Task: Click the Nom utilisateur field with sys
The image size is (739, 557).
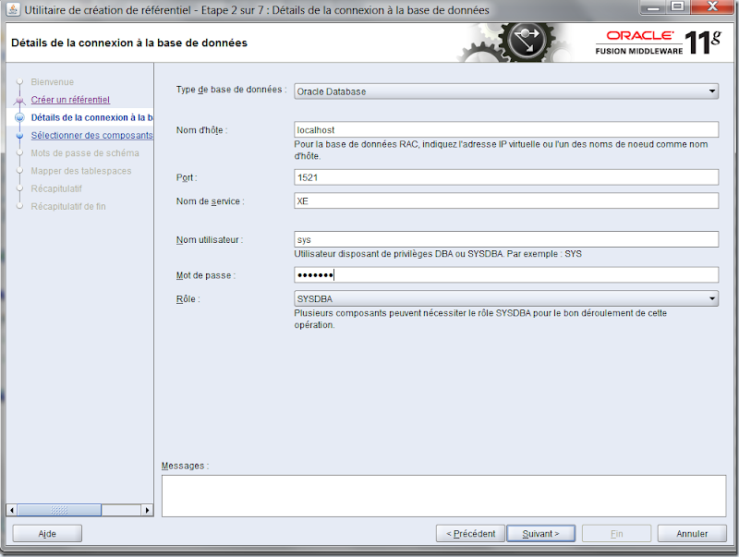Action: click(x=506, y=239)
